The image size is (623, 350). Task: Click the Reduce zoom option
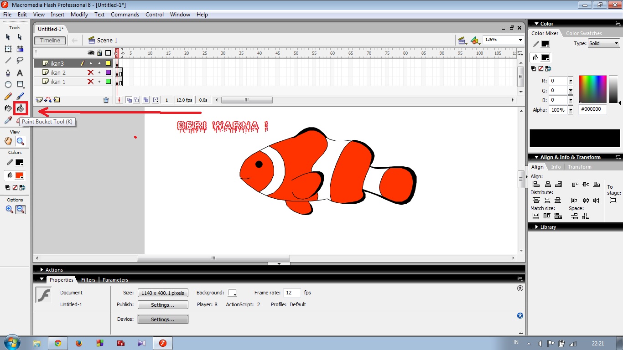20,209
